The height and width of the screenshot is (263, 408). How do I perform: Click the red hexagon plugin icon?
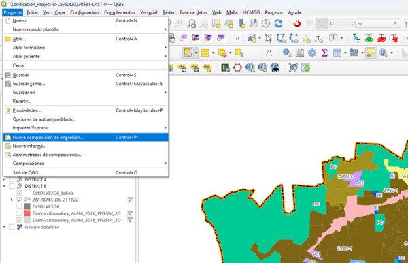pyautogui.click(x=237, y=67)
